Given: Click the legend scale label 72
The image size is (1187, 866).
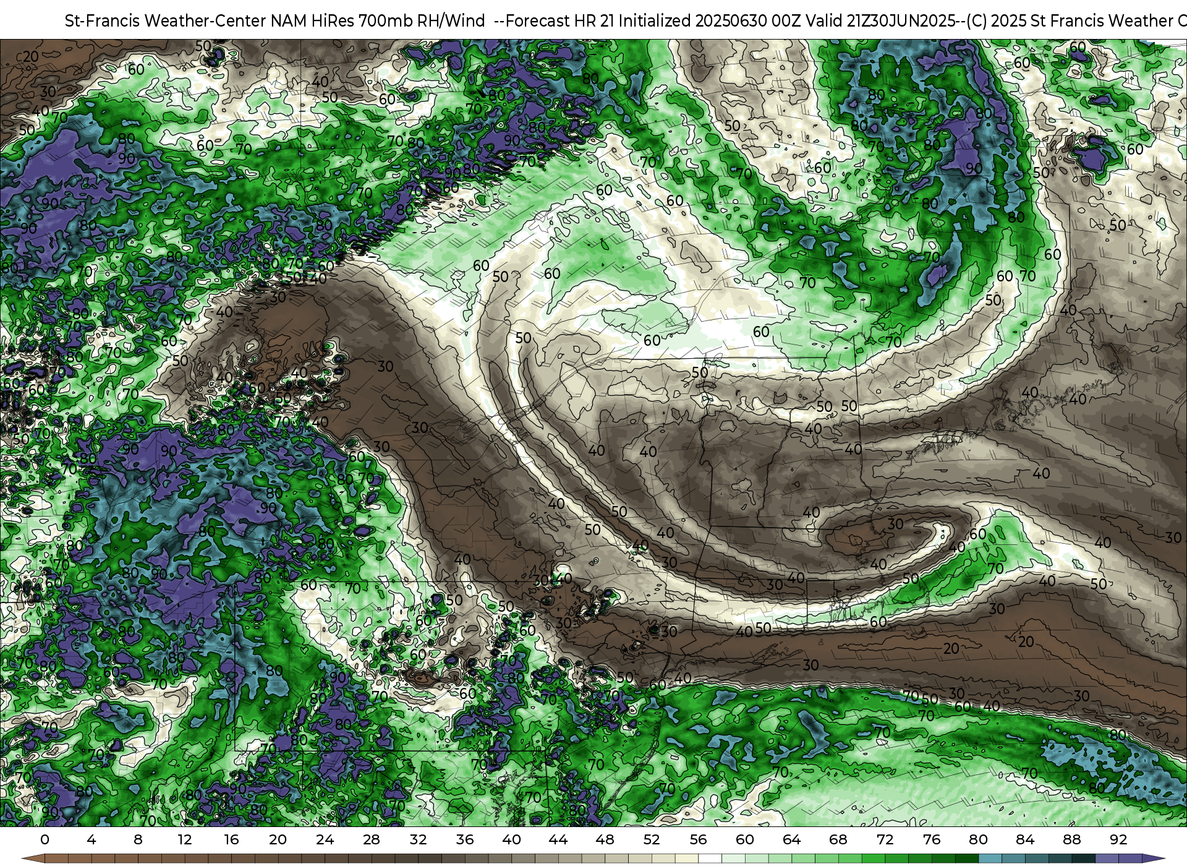Looking at the screenshot, I should (x=885, y=839).
